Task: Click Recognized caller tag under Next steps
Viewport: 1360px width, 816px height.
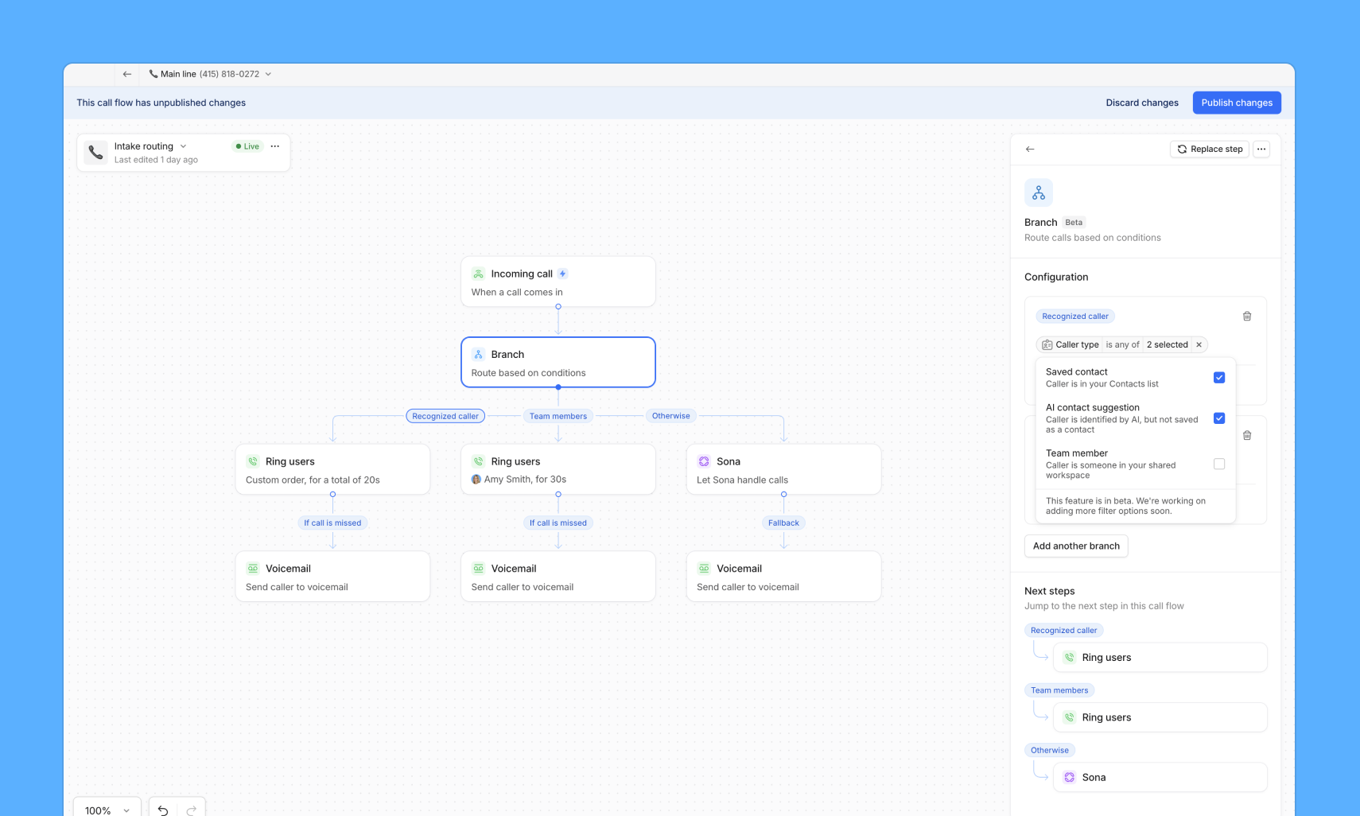Action: pyautogui.click(x=1064, y=631)
